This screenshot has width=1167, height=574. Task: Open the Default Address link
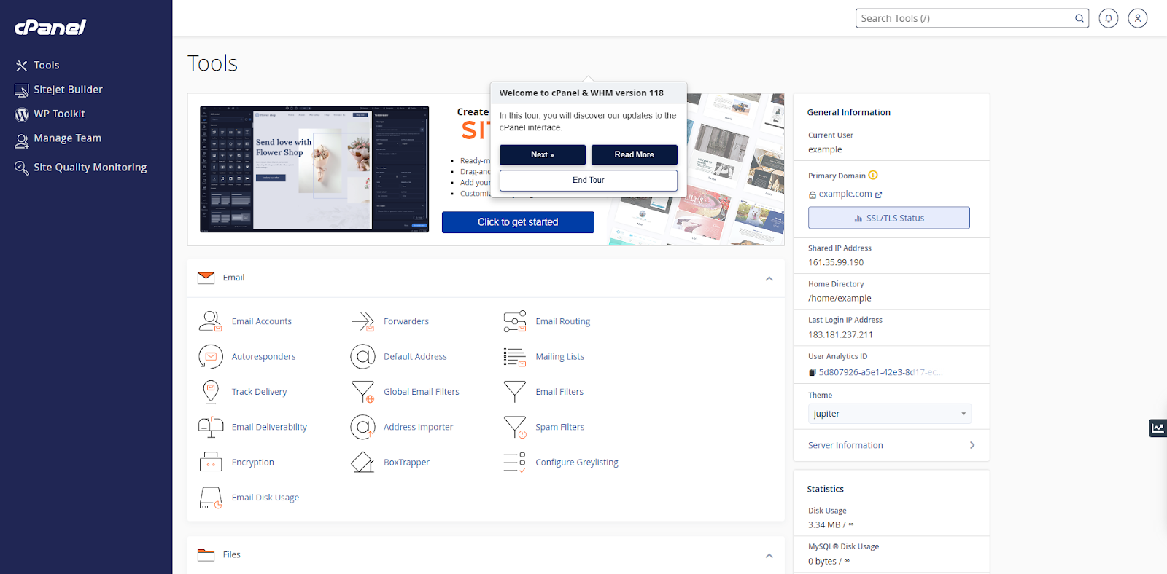tap(416, 356)
